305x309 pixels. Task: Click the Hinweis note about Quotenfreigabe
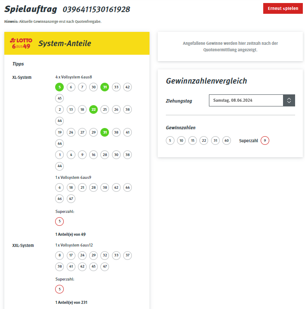click(x=53, y=22)
